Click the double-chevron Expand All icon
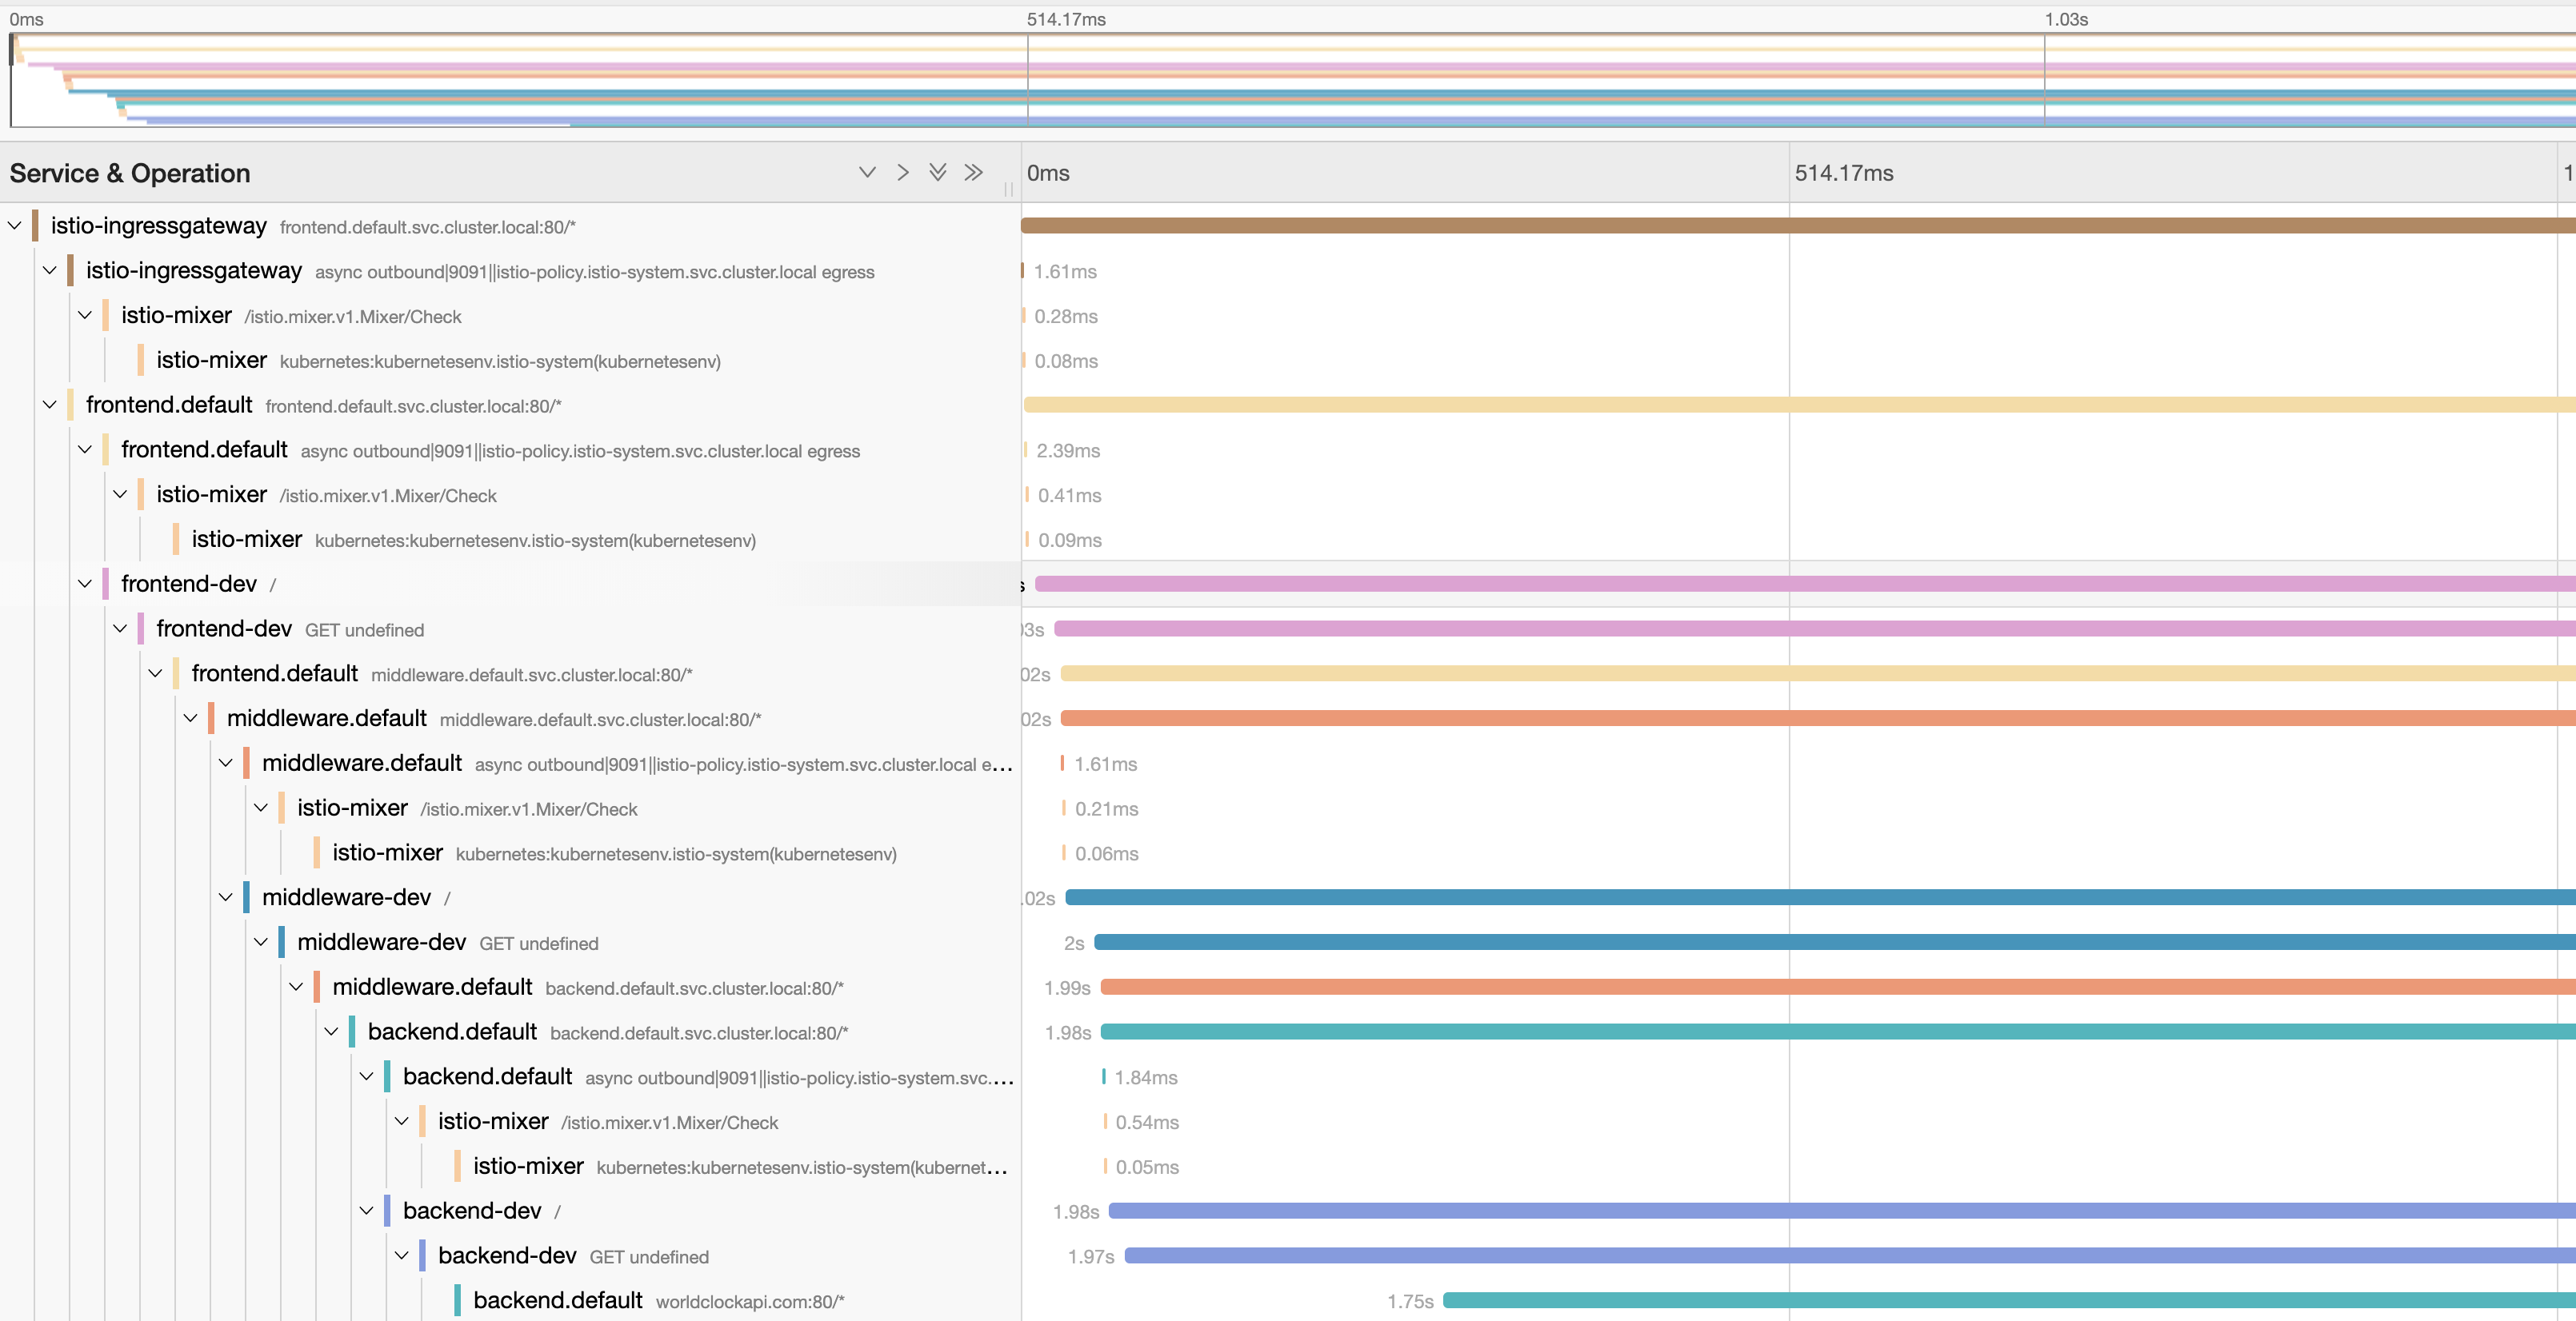 pos(938,172)
